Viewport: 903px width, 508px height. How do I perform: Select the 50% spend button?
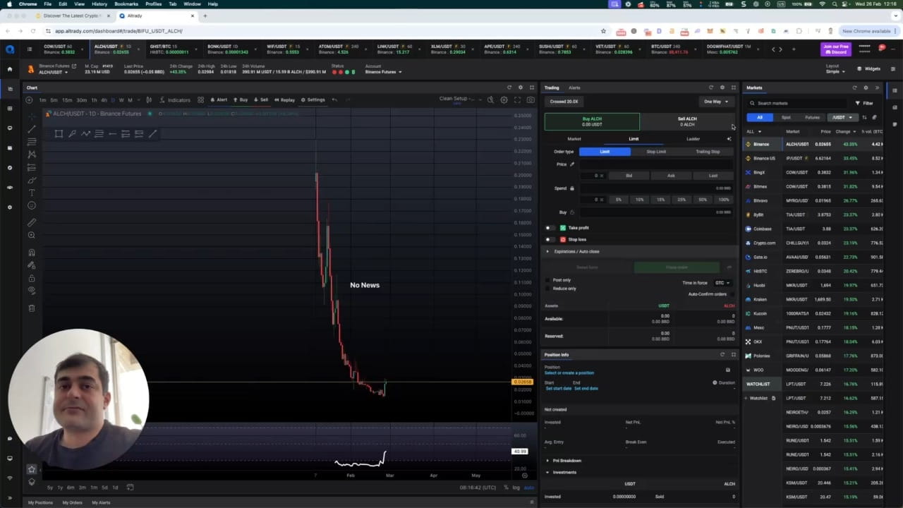[x=702, y=200]
